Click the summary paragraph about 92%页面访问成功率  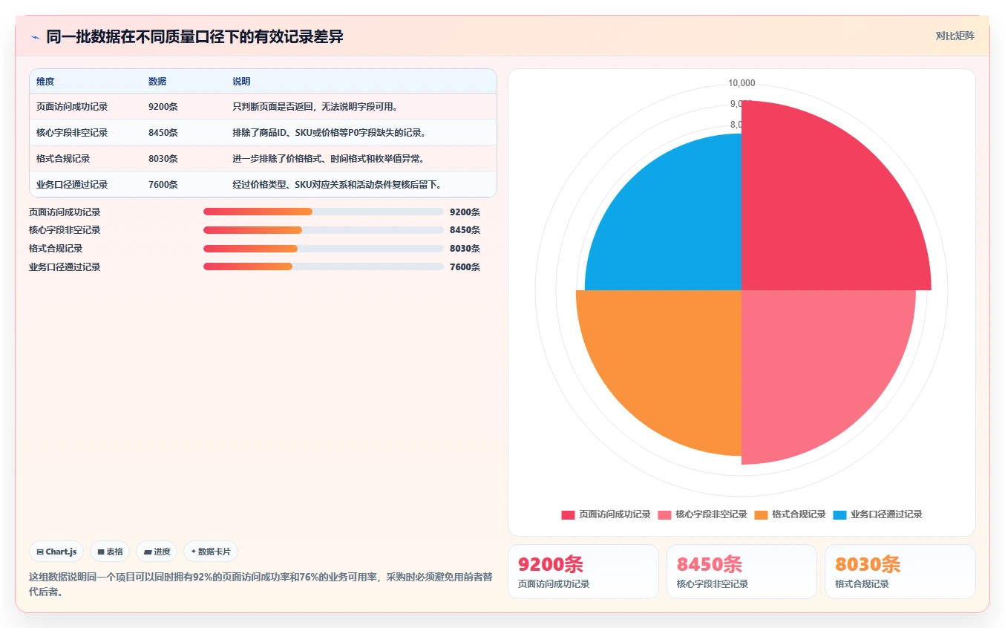point(260,584)
